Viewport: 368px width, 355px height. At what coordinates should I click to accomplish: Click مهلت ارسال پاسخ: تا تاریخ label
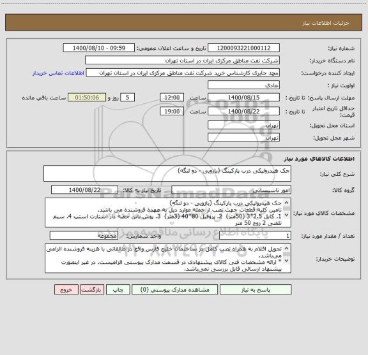pos(320,98)
